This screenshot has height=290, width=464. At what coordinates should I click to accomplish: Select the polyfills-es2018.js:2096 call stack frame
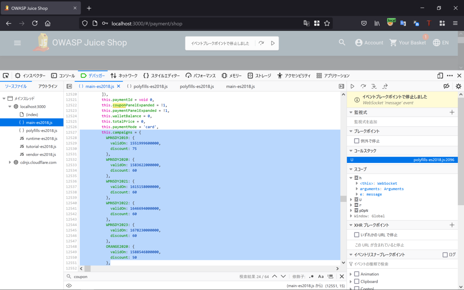[x=402, y=160]
